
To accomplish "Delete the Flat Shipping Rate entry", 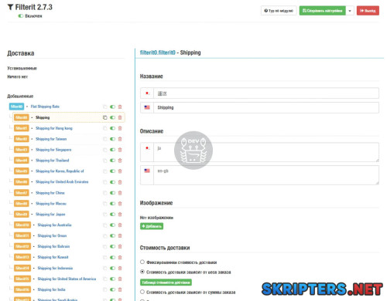I will 120,107.
